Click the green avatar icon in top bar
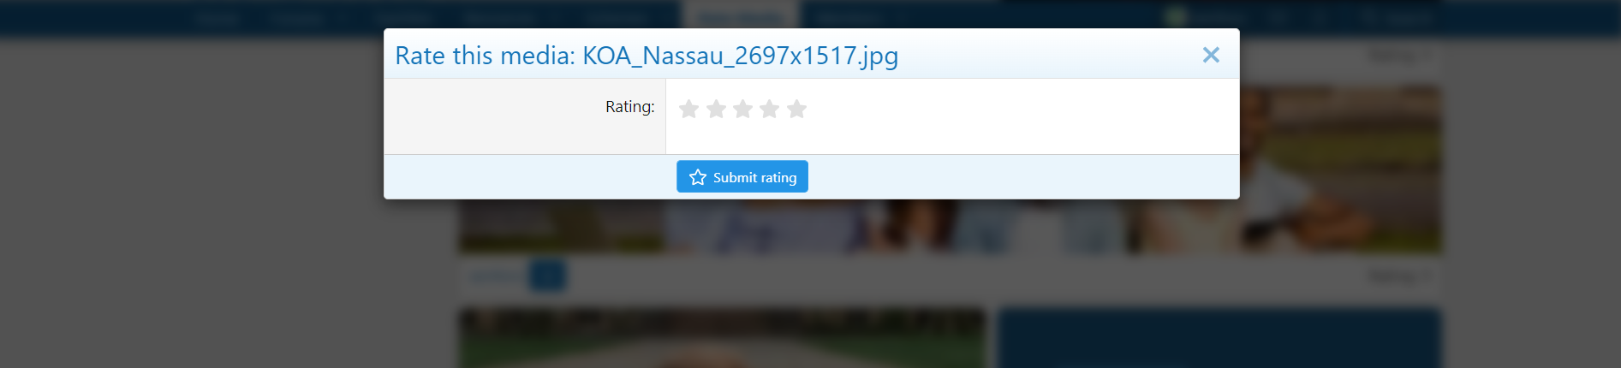This screenshot has width=1621, height=368. coord(1176,16)
